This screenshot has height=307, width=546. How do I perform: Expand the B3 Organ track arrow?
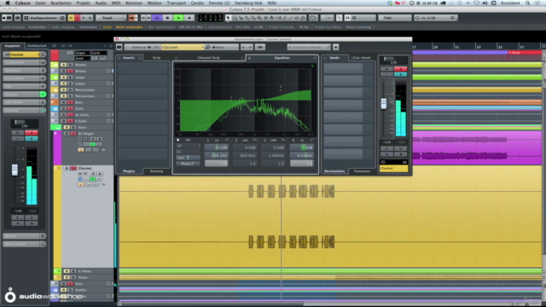point(55,133)
